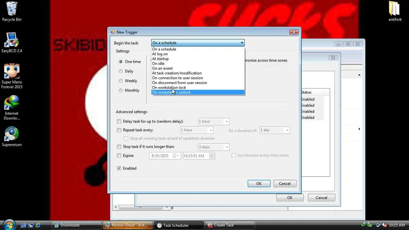Enable Stop task if runs longer checkbox
Screen dimensions: 409x230
click(x=119, y=147)
